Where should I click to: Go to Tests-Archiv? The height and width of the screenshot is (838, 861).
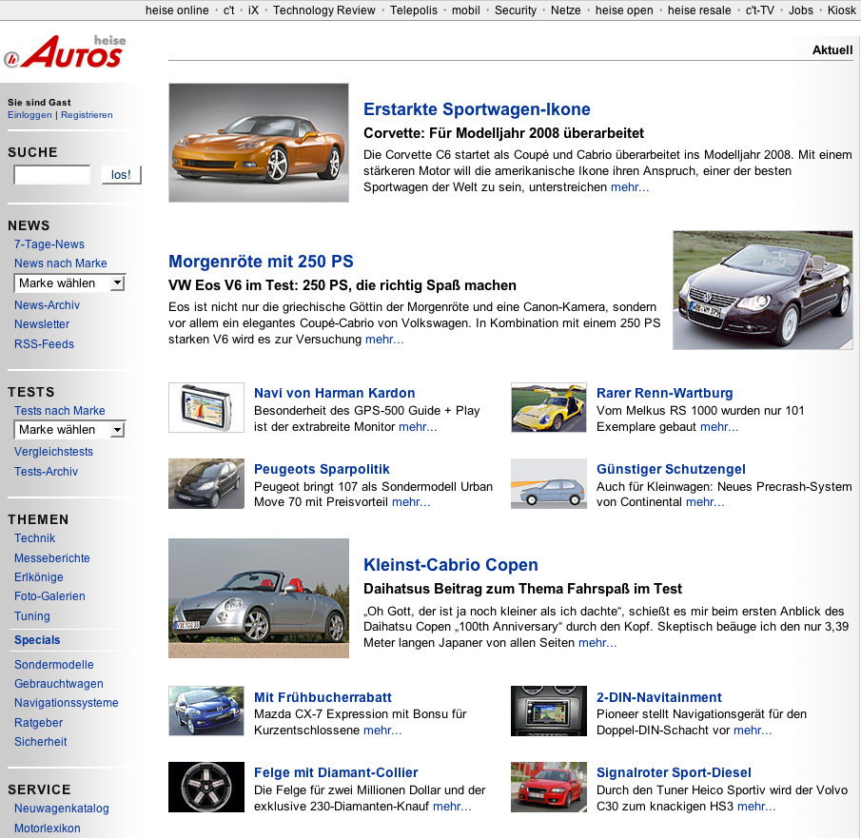point(46,472)
